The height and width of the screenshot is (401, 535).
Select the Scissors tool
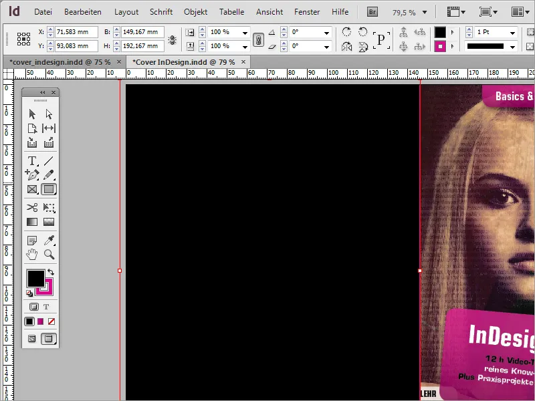click(x=32, y=207)
